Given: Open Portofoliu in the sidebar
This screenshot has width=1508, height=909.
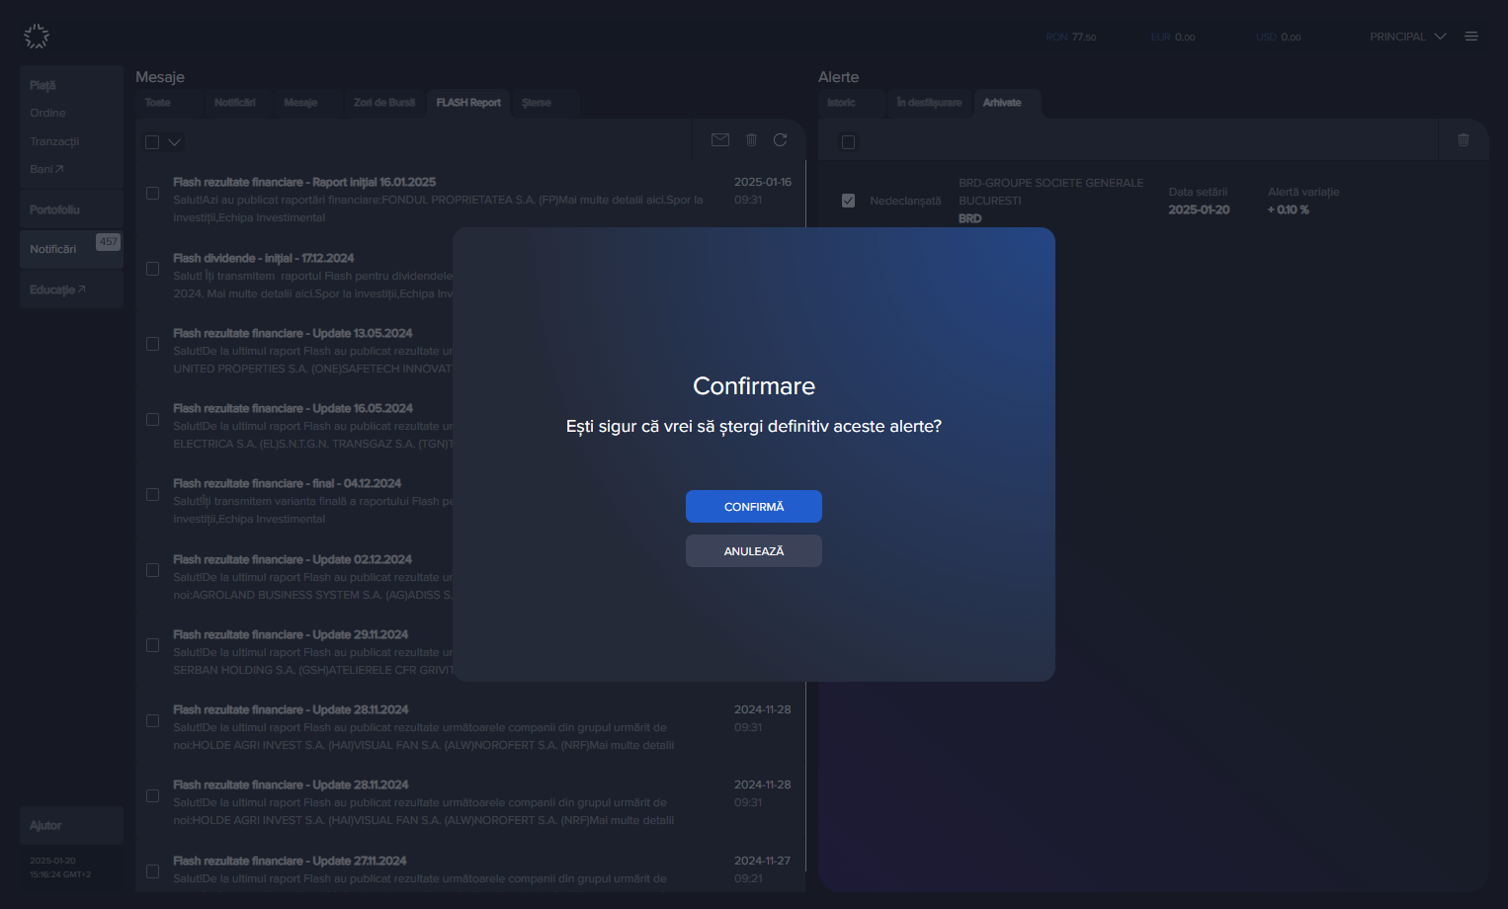Looking at the screenshot, I should tap(71, 209).
